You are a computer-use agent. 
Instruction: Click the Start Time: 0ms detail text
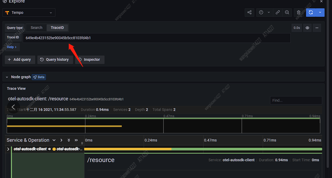(305, 160)
